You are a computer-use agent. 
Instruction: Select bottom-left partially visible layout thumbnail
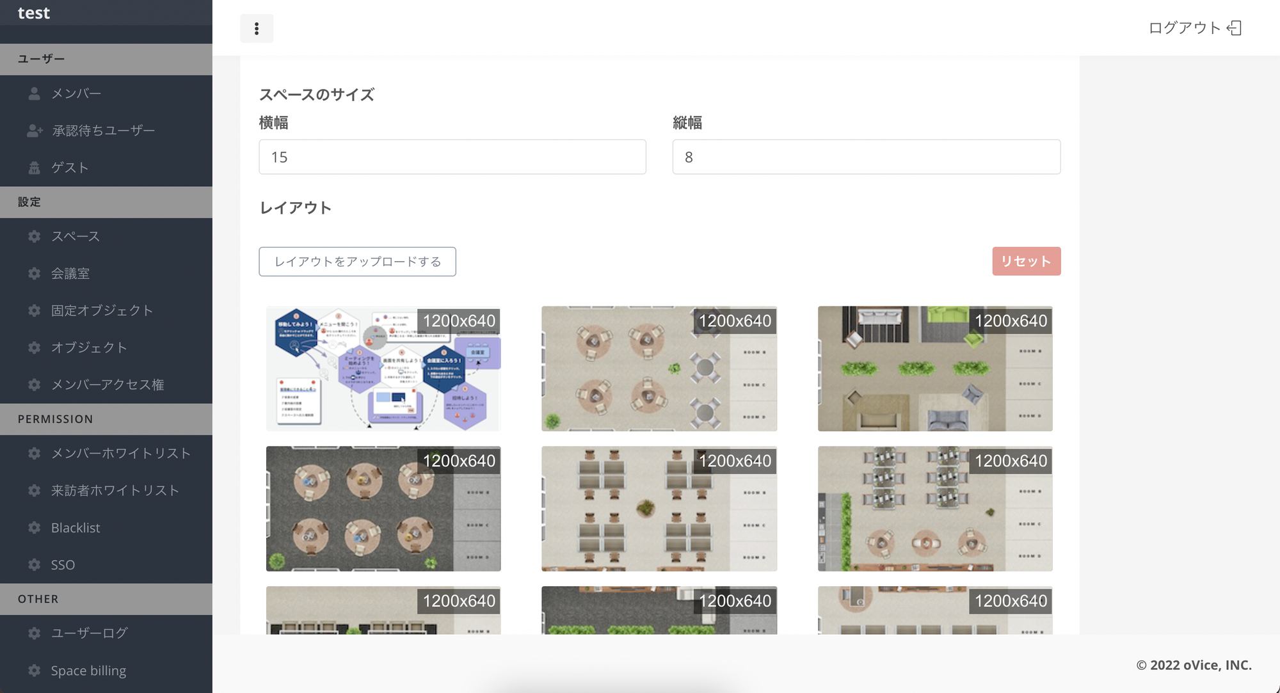[x=383, y=610]
